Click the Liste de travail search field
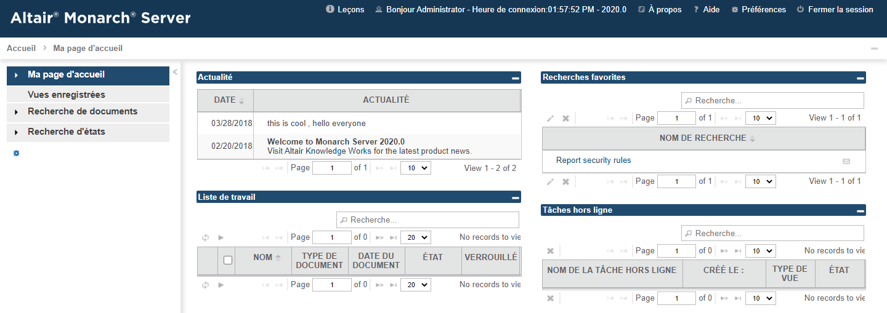The image size is (887, 313). point(427,220)
